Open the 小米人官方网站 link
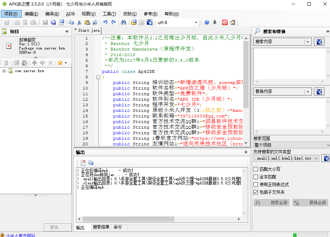This screenshot has height=237, width=330. pos(21,235)
